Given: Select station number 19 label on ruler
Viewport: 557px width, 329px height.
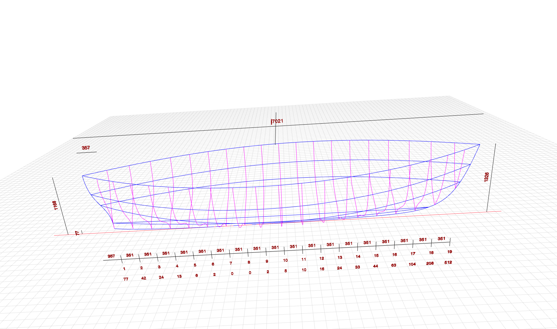Looking at the screenshot, I should tap(450, 252).
